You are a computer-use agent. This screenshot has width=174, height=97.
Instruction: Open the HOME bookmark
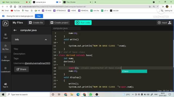click(x=72, y=11)
